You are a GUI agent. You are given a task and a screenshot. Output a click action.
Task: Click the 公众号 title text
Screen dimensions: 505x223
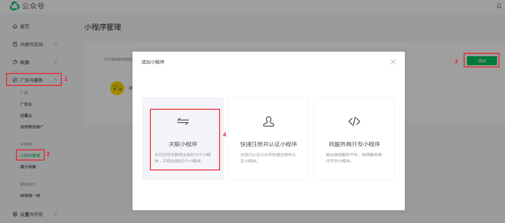coord(33,6)
